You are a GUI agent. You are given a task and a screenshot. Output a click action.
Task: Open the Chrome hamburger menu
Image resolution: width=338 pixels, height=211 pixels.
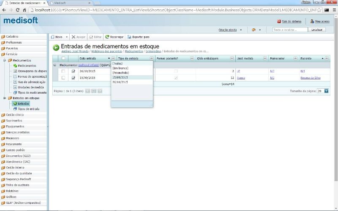click(334, 10)
